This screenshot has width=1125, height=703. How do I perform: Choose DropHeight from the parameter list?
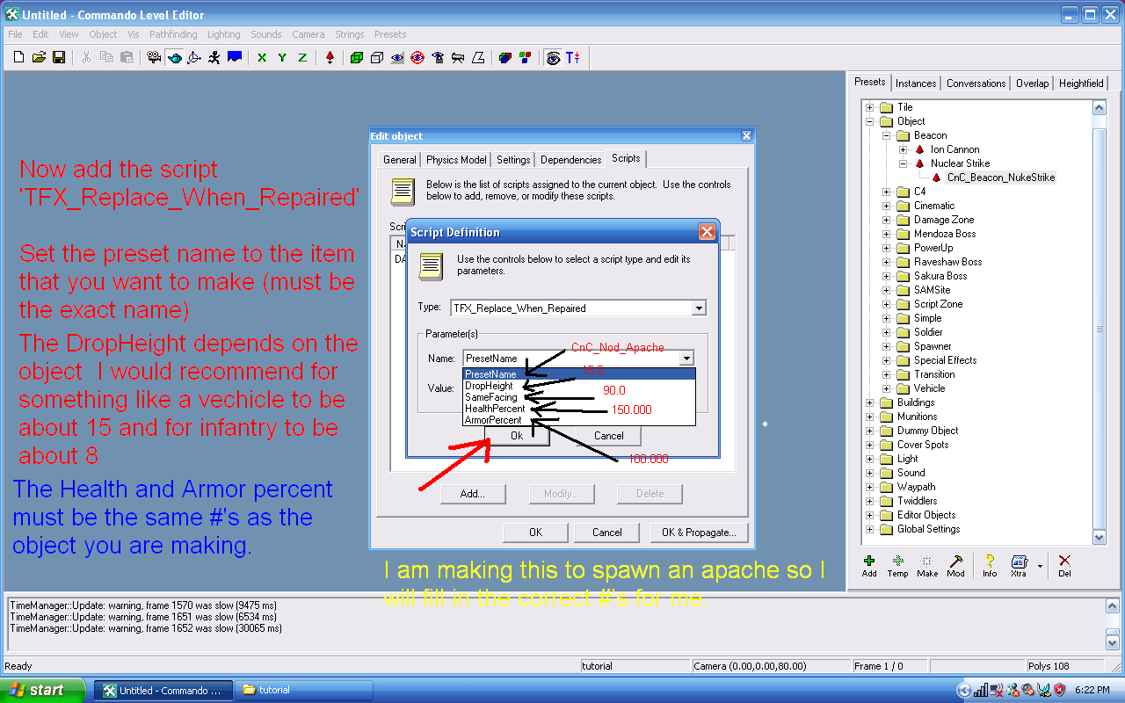click(x=489, y=386)
